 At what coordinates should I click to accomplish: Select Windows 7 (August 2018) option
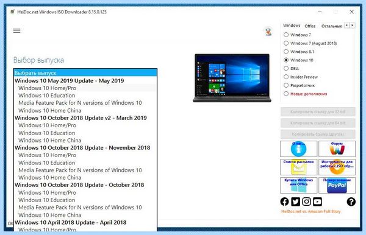click(x=286, y=43)
